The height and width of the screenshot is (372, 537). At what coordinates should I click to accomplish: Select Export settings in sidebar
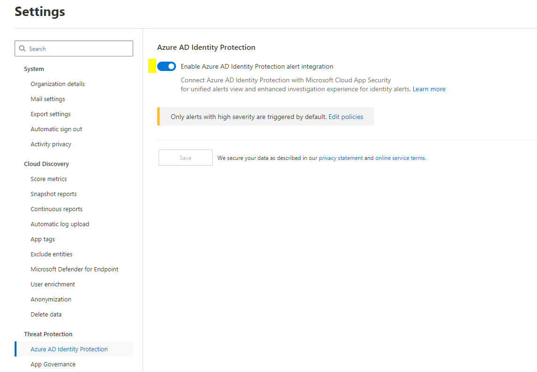50,114
